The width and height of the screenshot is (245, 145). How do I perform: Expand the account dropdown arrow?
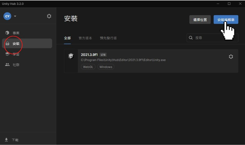[15, 16]
